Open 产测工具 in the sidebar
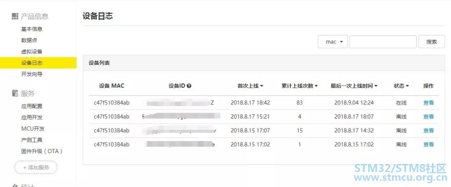Viewport: 451px width, 187px height. [32, 140]
